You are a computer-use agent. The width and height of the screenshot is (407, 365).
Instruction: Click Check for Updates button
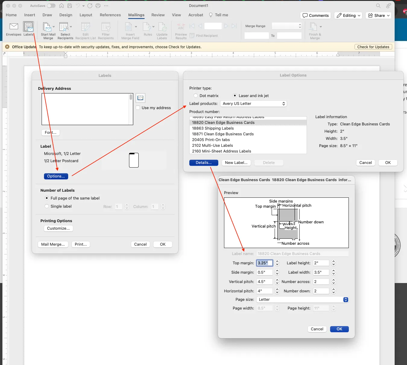click(x=373, y=47)
